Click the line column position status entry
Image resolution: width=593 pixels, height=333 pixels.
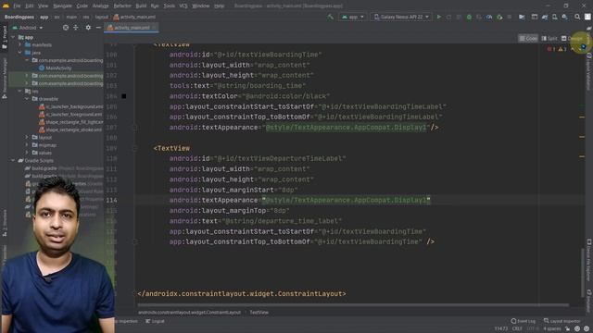501,328
